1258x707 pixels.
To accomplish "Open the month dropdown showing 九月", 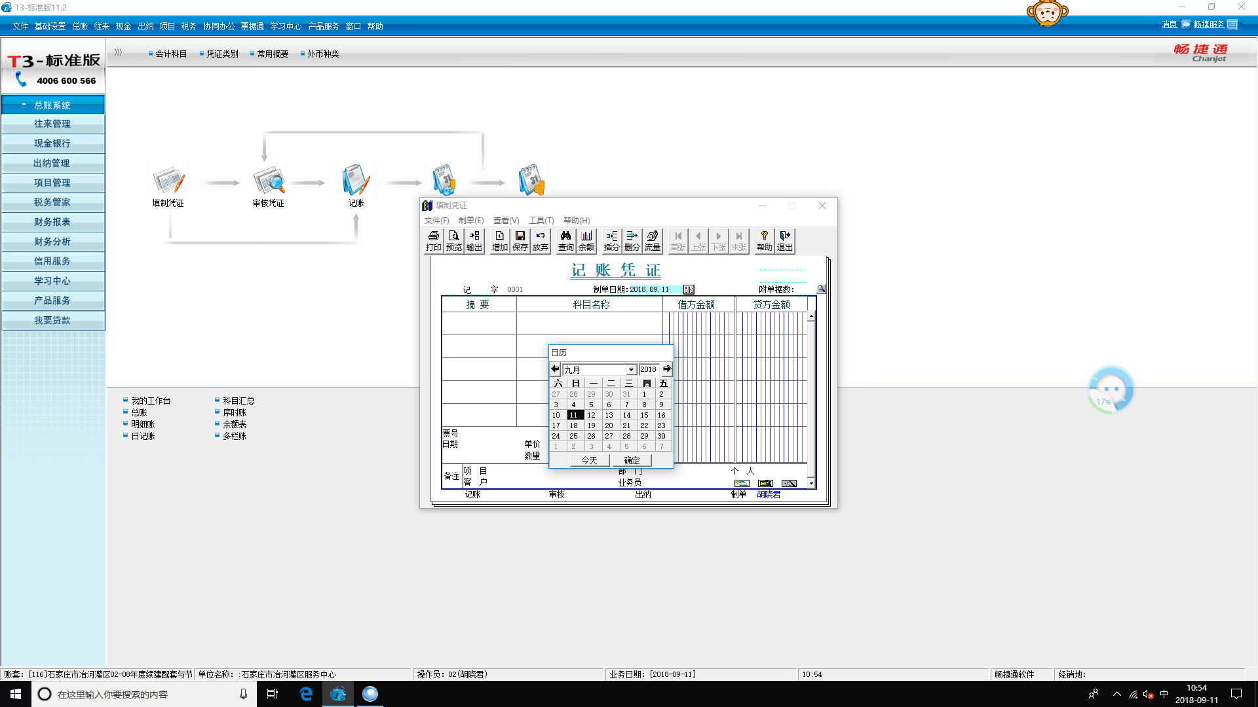I will (x=631, y=370).
